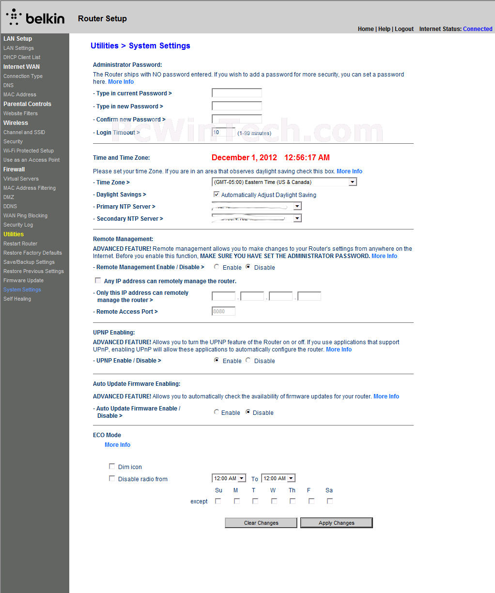Image resolution: width=495 pixels, height=593 pixels.
Task: Choose Disable for UPNP
Action: point(248,360)
